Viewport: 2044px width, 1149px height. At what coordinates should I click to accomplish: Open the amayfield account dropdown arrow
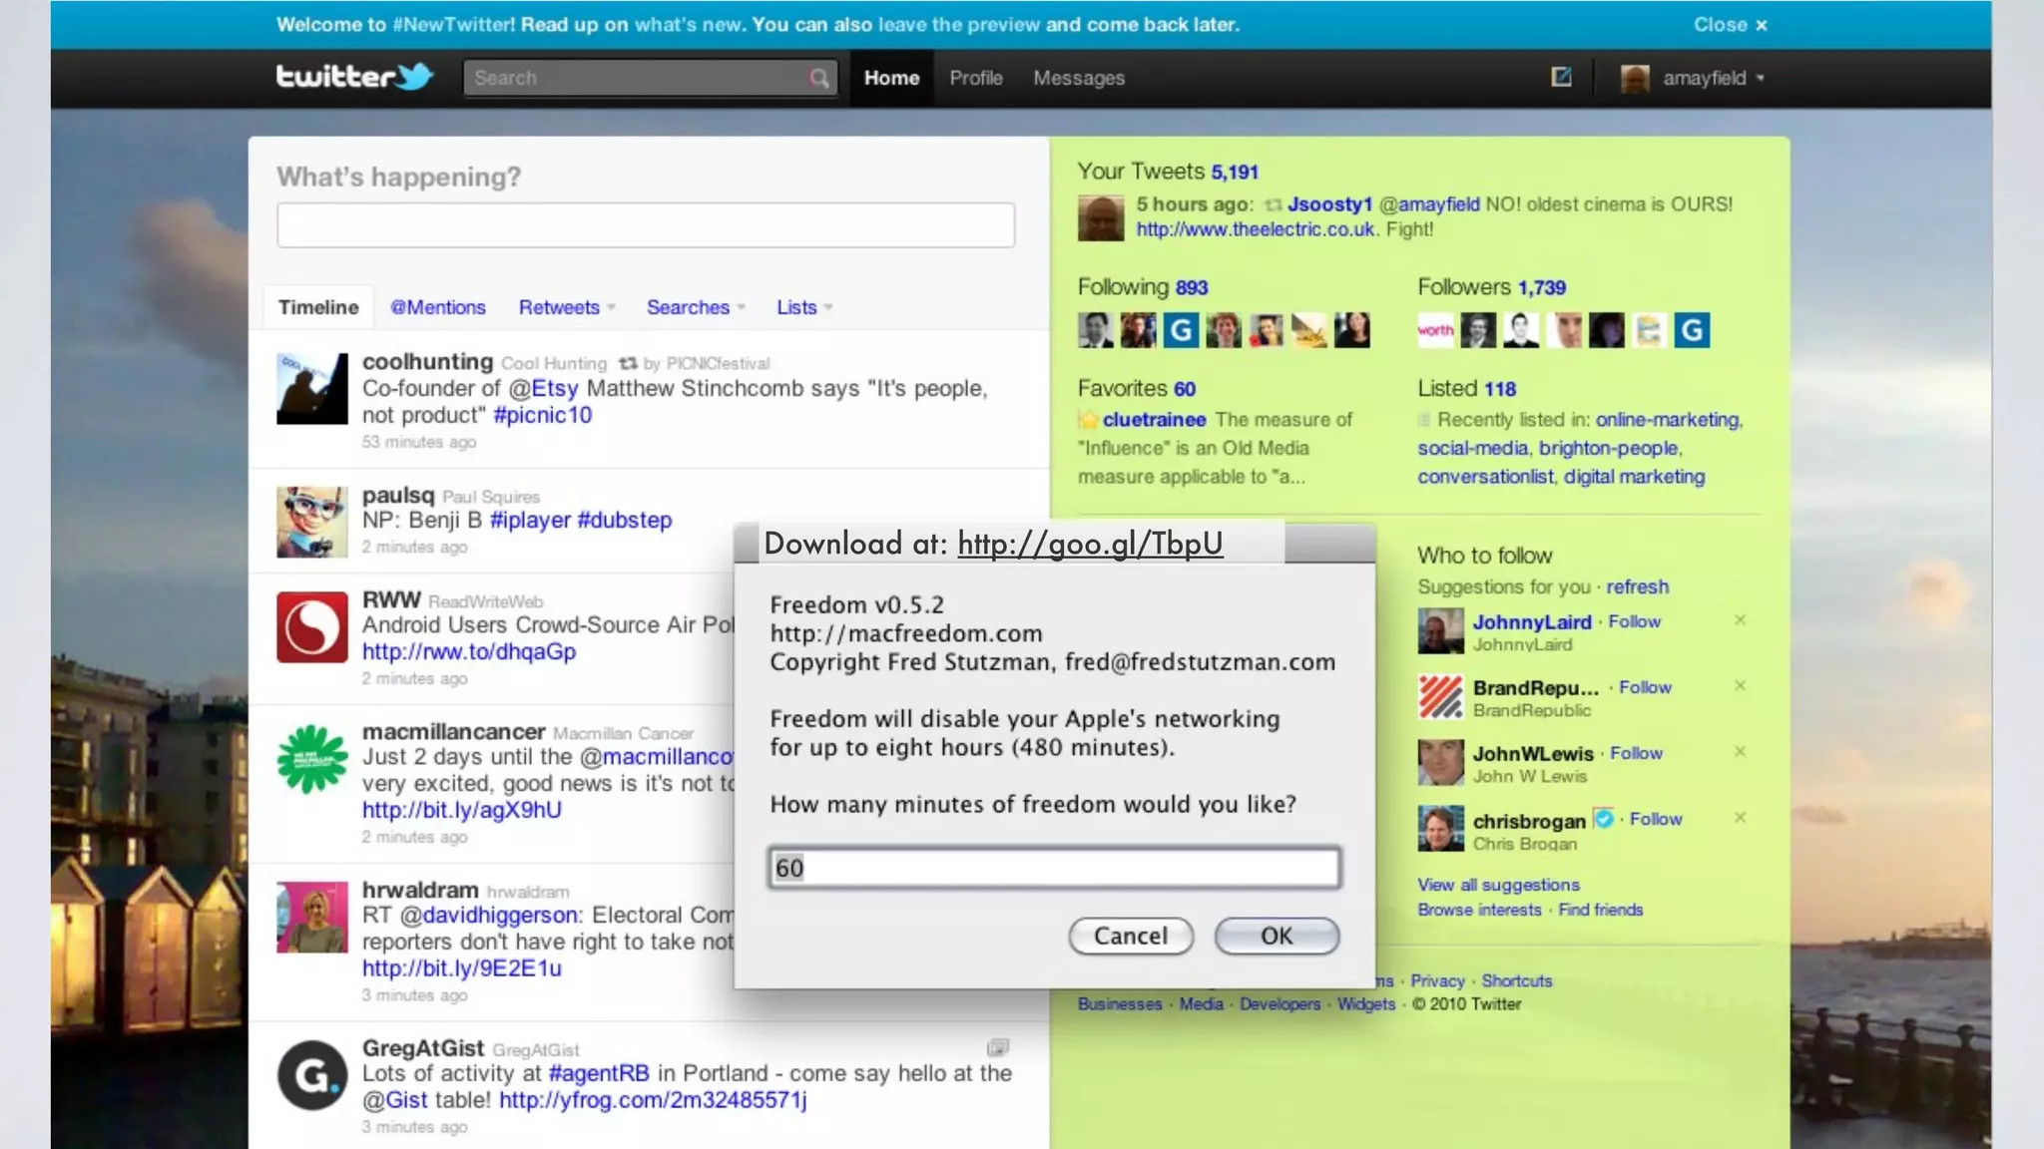pos(1761,78)
